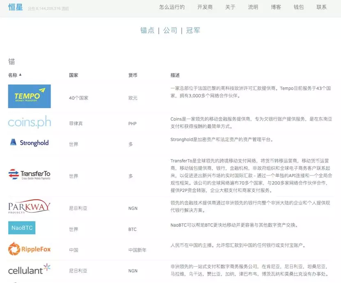Viewport: 341px width, 283px height.
Task: Click the 中国 country cell
Action: click(x=74, y=250)
